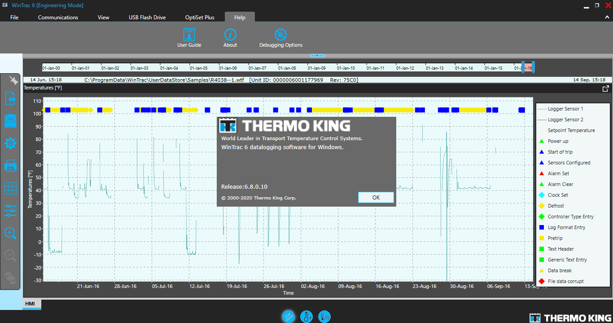Toggle Logger Sensor 1 legend entry

point(565,109)
